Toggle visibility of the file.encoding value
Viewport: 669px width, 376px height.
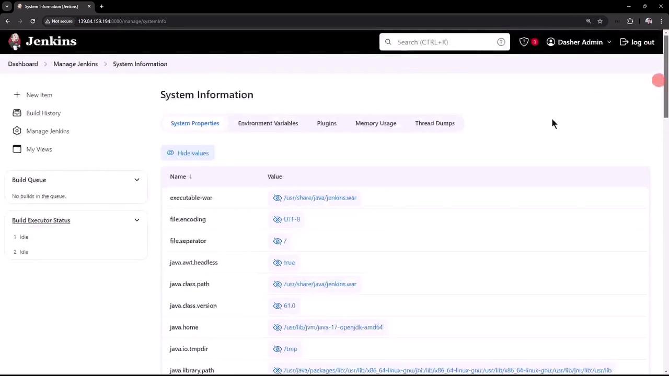pos(278,219)
